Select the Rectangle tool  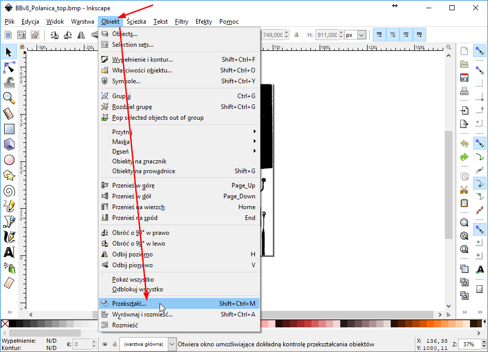[9, 129]
